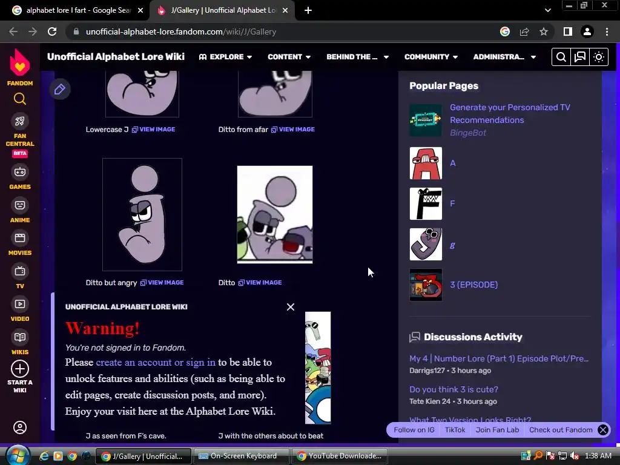Switch to YouTube Downloader taskbar window
This screenshot has height=465, width=620.
[339, 456]
